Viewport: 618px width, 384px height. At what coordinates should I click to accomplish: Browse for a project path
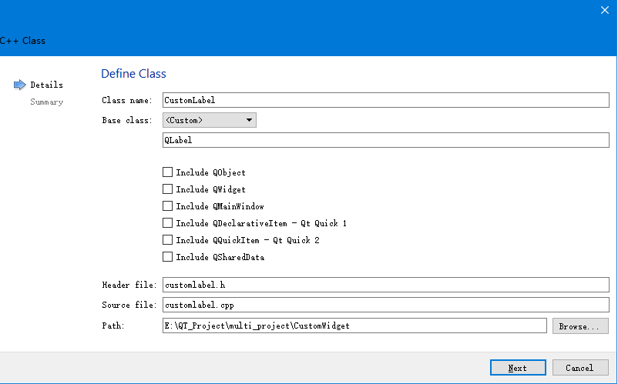click(x=579, y=326)
